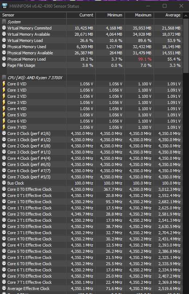Select the Core 6 Clock (perf #7/7) label
This screenshot has width=189, height=294.
coord(29,171)
